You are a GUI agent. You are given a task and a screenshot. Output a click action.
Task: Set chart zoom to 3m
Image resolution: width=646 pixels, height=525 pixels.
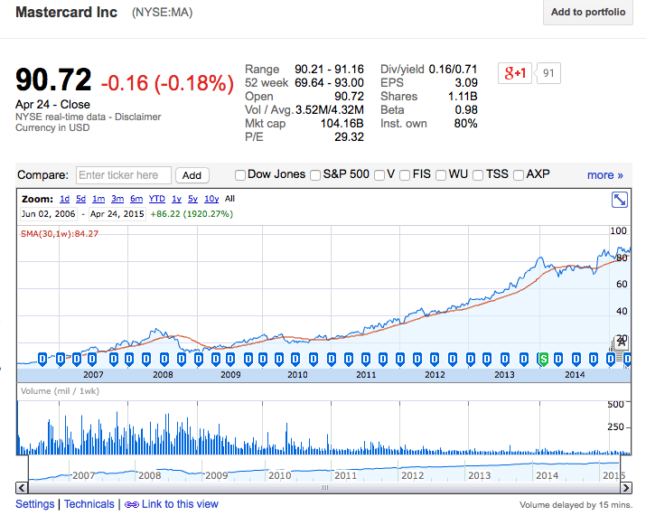(117, 199)
